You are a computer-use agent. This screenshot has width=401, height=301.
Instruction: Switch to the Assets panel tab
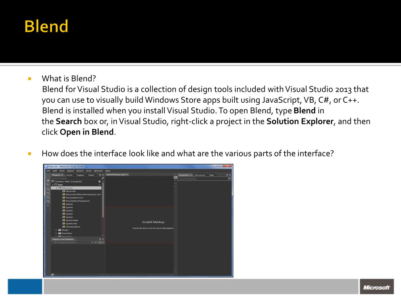(x=69, y=175)
